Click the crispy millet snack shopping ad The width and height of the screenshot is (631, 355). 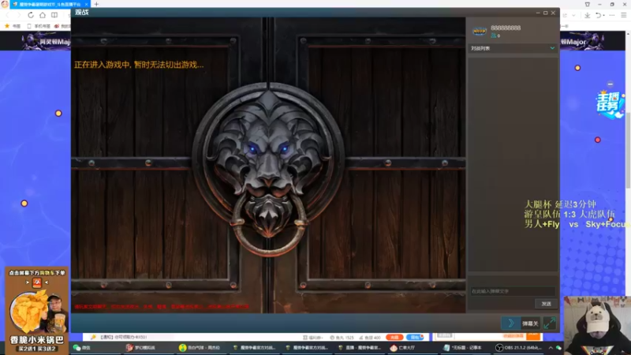[36, 310]
